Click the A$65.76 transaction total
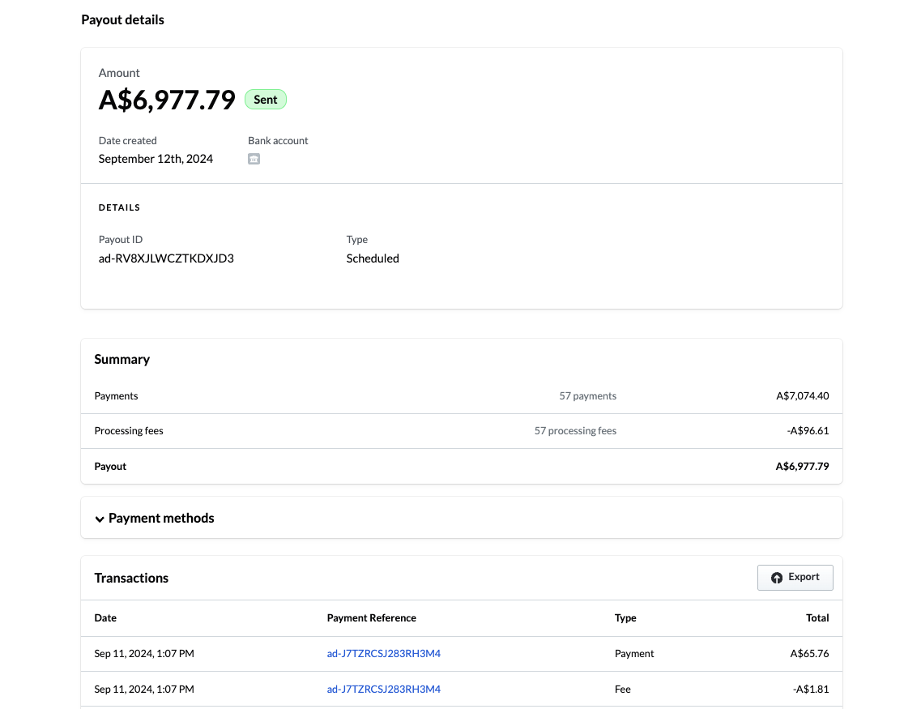The image size is (921, 709). tap(809, 653)
